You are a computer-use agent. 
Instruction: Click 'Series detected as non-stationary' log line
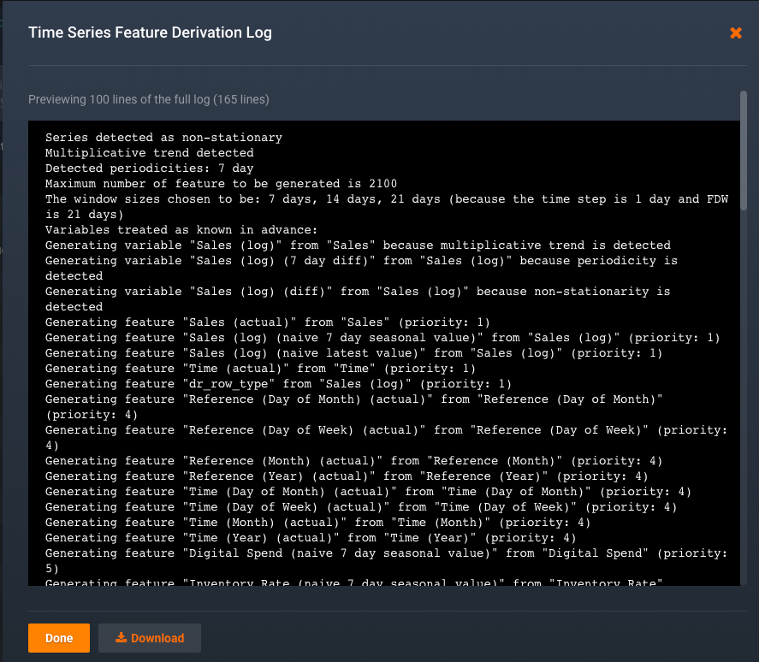[163, 138]
